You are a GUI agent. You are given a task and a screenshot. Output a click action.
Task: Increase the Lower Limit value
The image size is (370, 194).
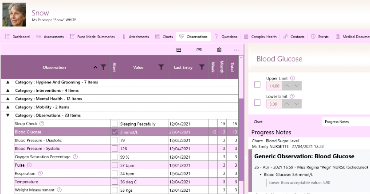[x=287, y=104]
